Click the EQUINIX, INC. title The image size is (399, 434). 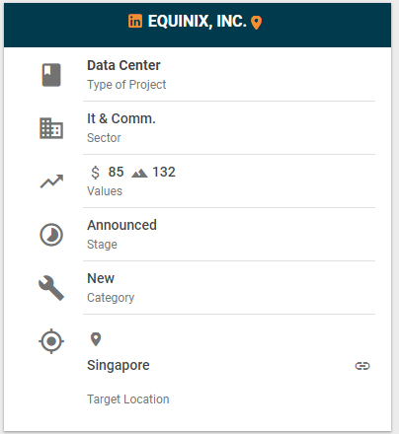[x=198, y=22]
